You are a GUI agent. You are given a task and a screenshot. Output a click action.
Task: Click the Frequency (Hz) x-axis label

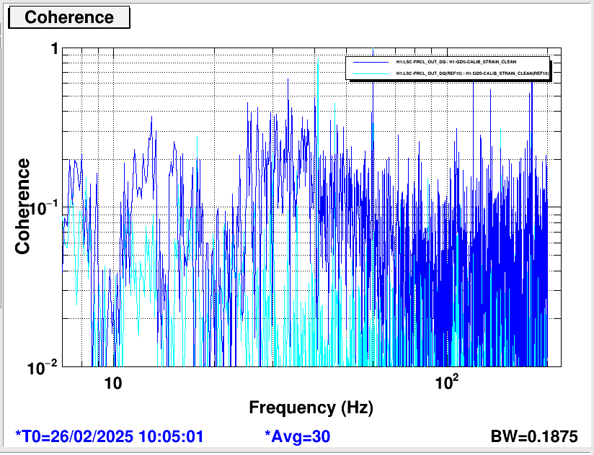[311, 407]
